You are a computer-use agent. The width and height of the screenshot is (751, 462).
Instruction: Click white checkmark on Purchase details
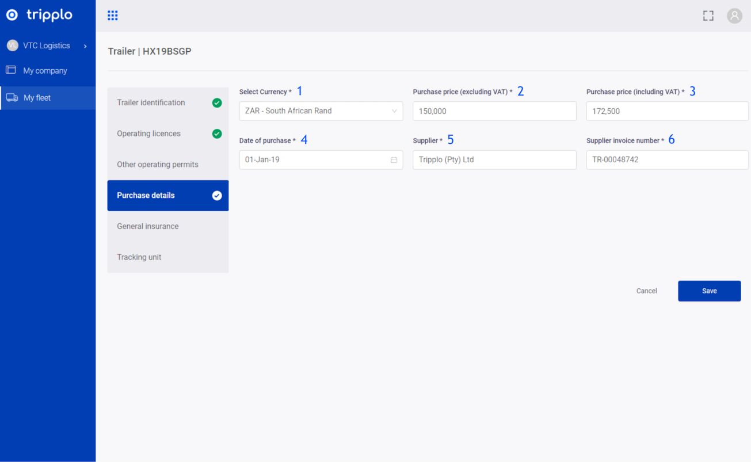217,196
